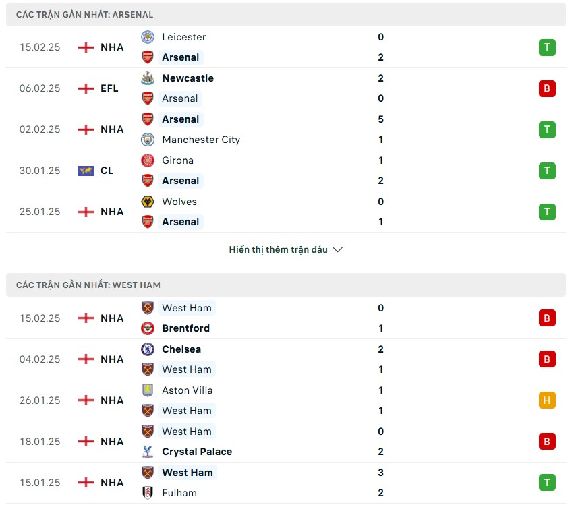Screen dimensions: 574x505
Task: Click the orange H draw badge
Action: click(x=547, y=400)
